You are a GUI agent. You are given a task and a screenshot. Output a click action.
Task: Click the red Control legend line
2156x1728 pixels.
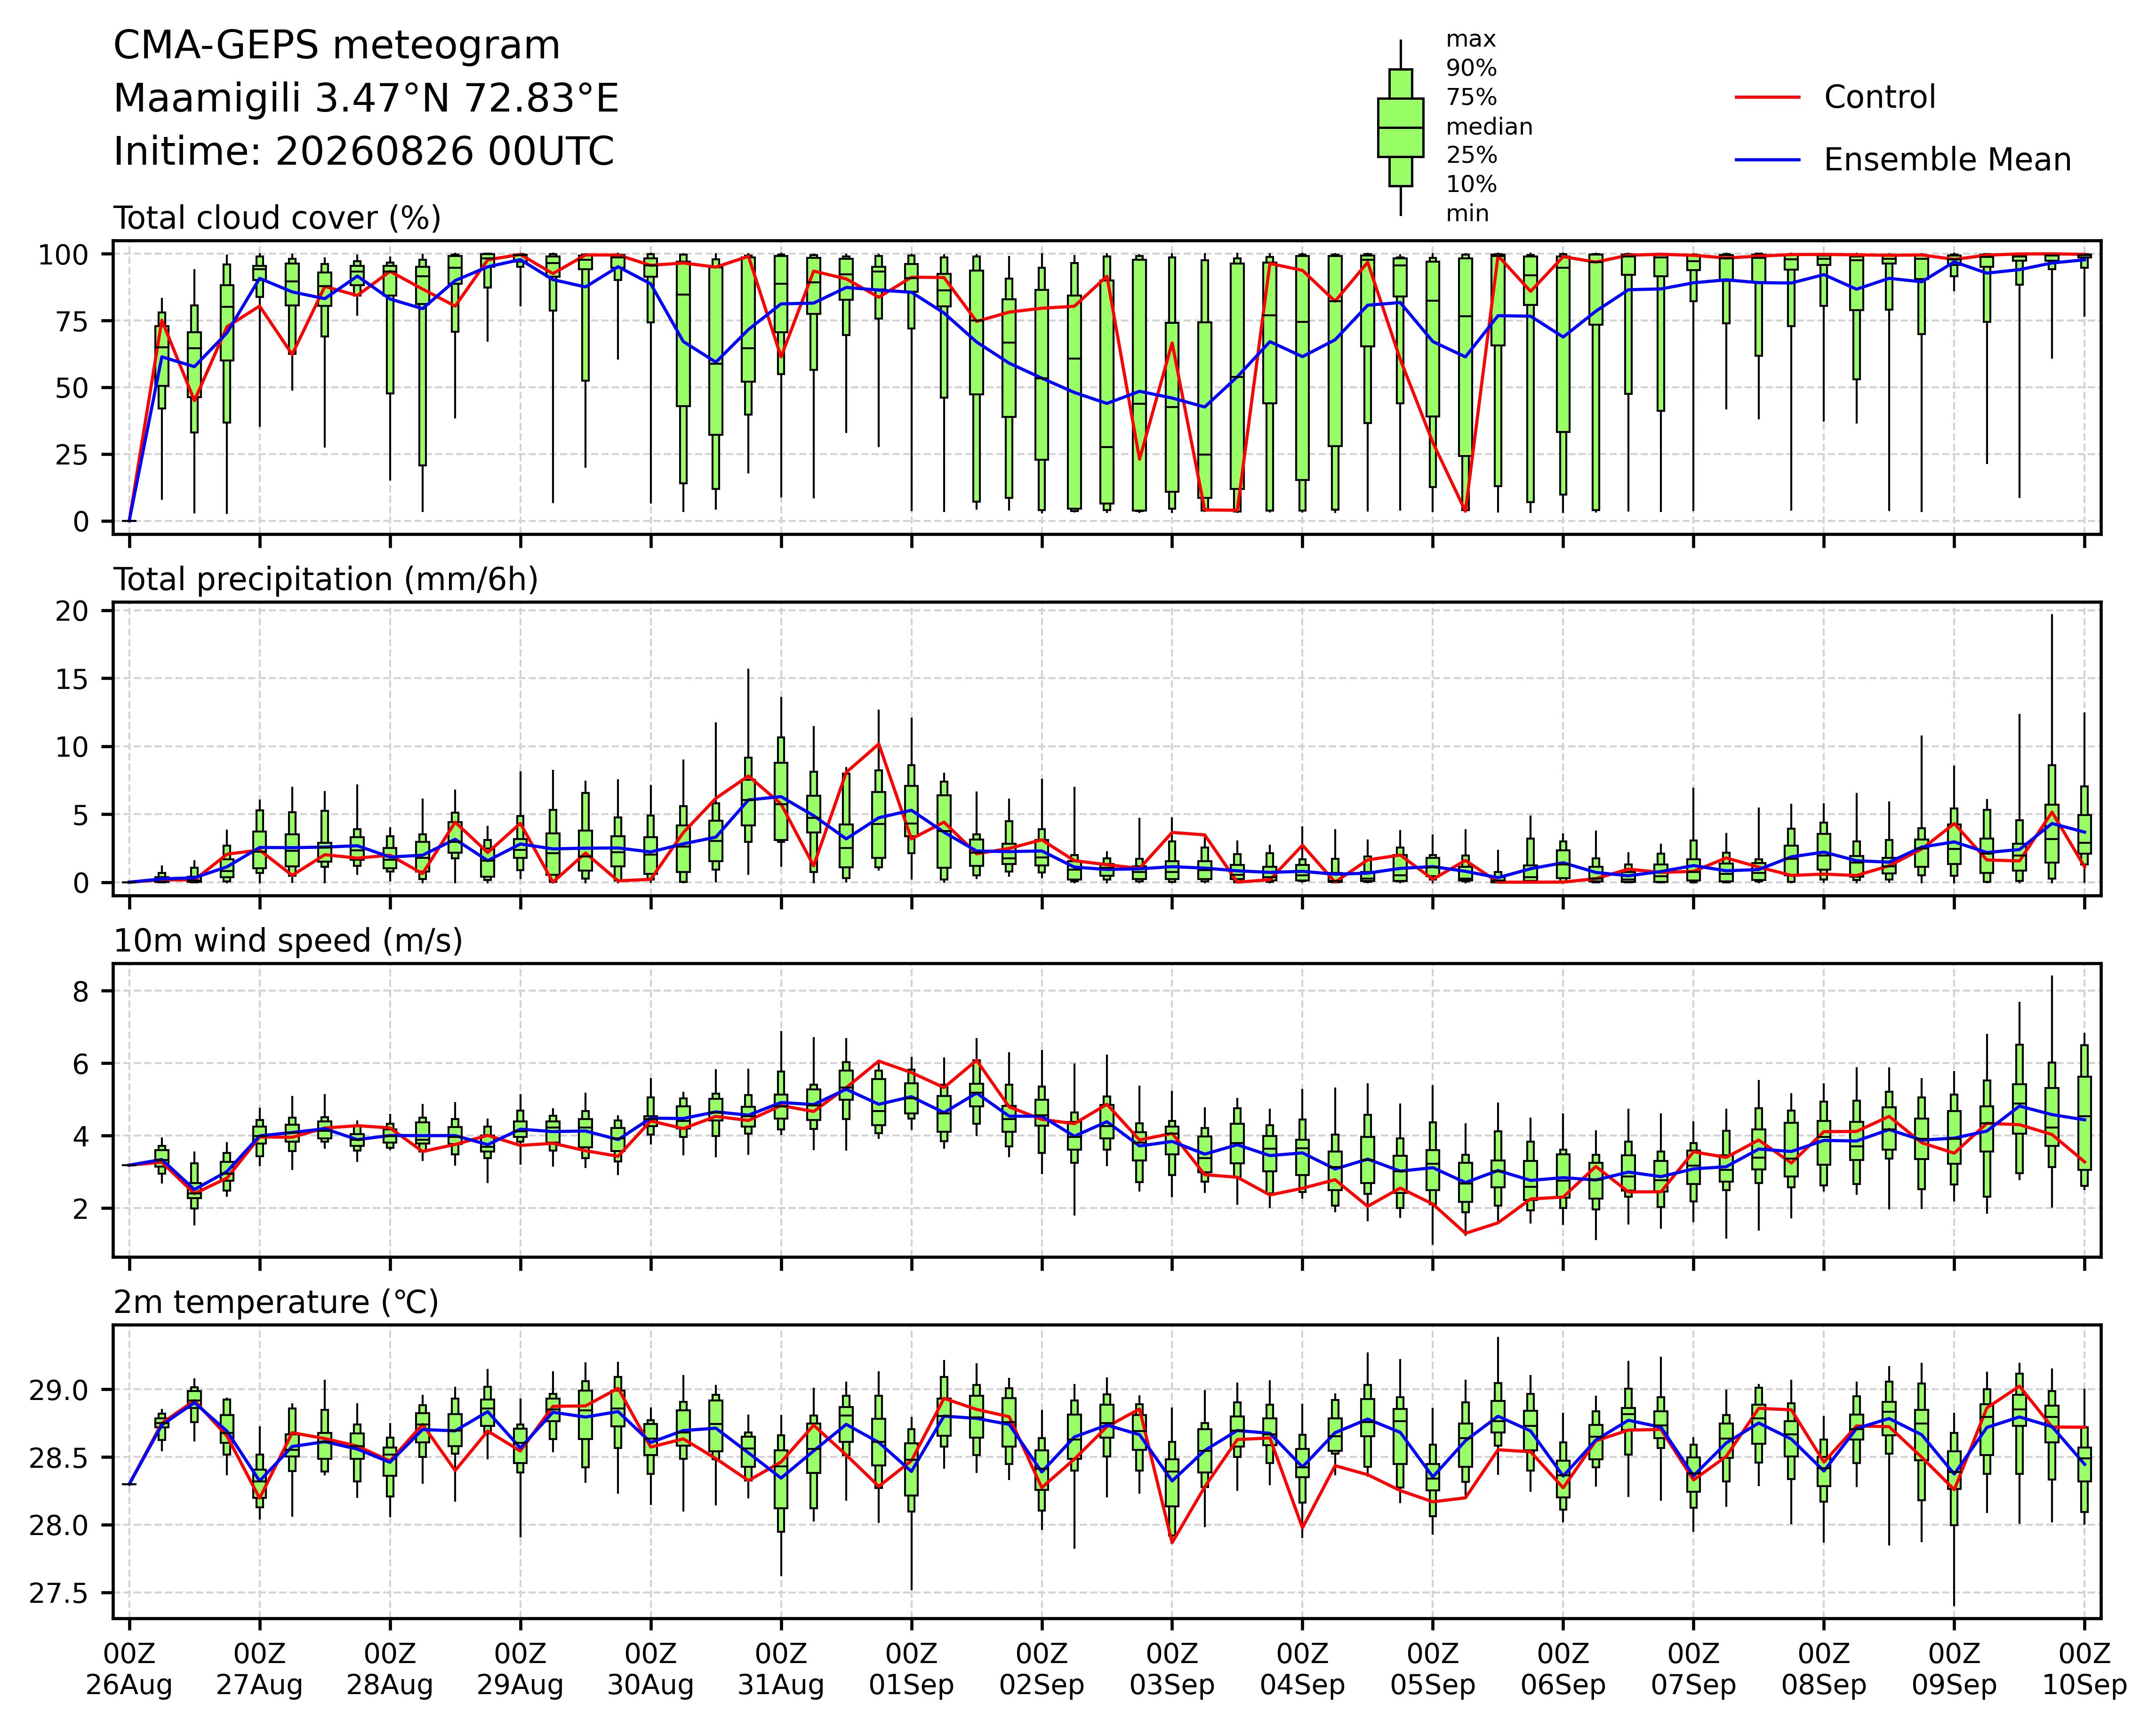click(x=1767, y=97)
